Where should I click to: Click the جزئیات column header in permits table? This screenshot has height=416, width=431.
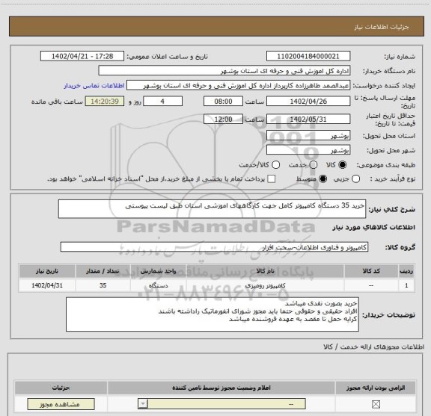coord(61,388)
